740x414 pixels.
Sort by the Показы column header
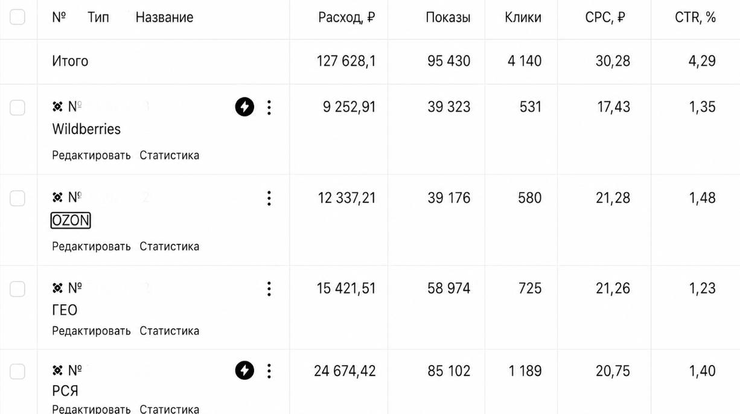(x=448, y=18)
